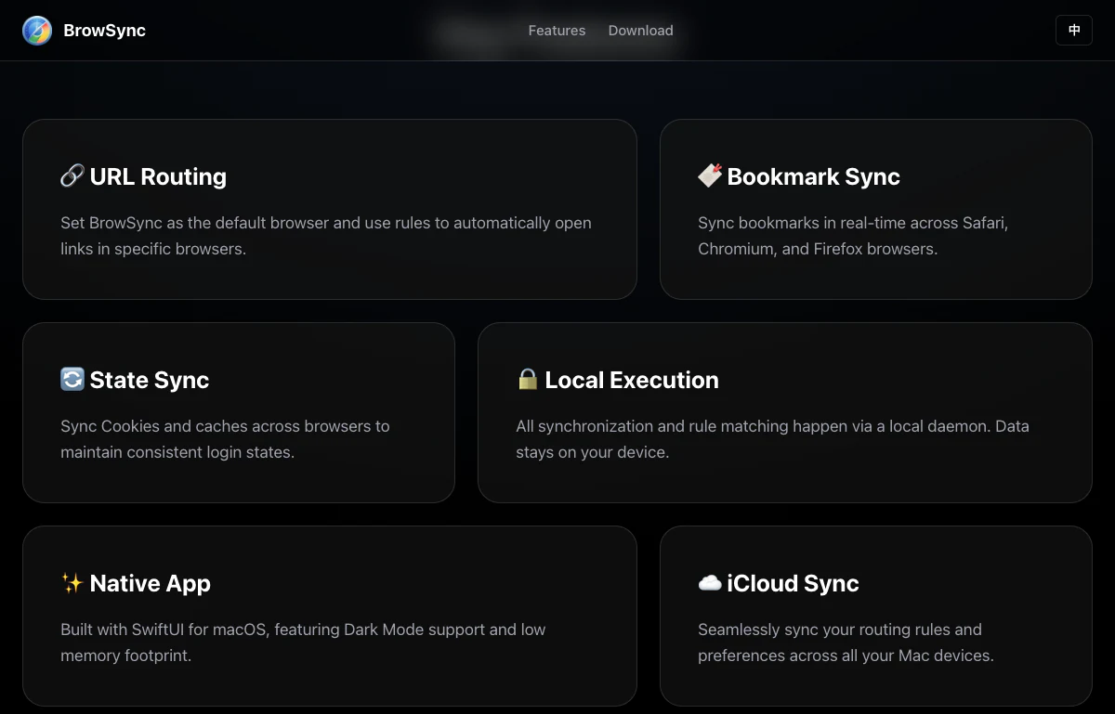Click the BrowSync brand name
Screen dimensions: 1115x714
pyautogui.click(x=104, y=31)
